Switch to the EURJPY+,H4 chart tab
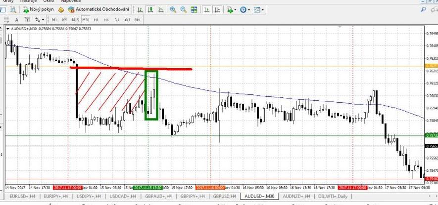 [56, 196]
